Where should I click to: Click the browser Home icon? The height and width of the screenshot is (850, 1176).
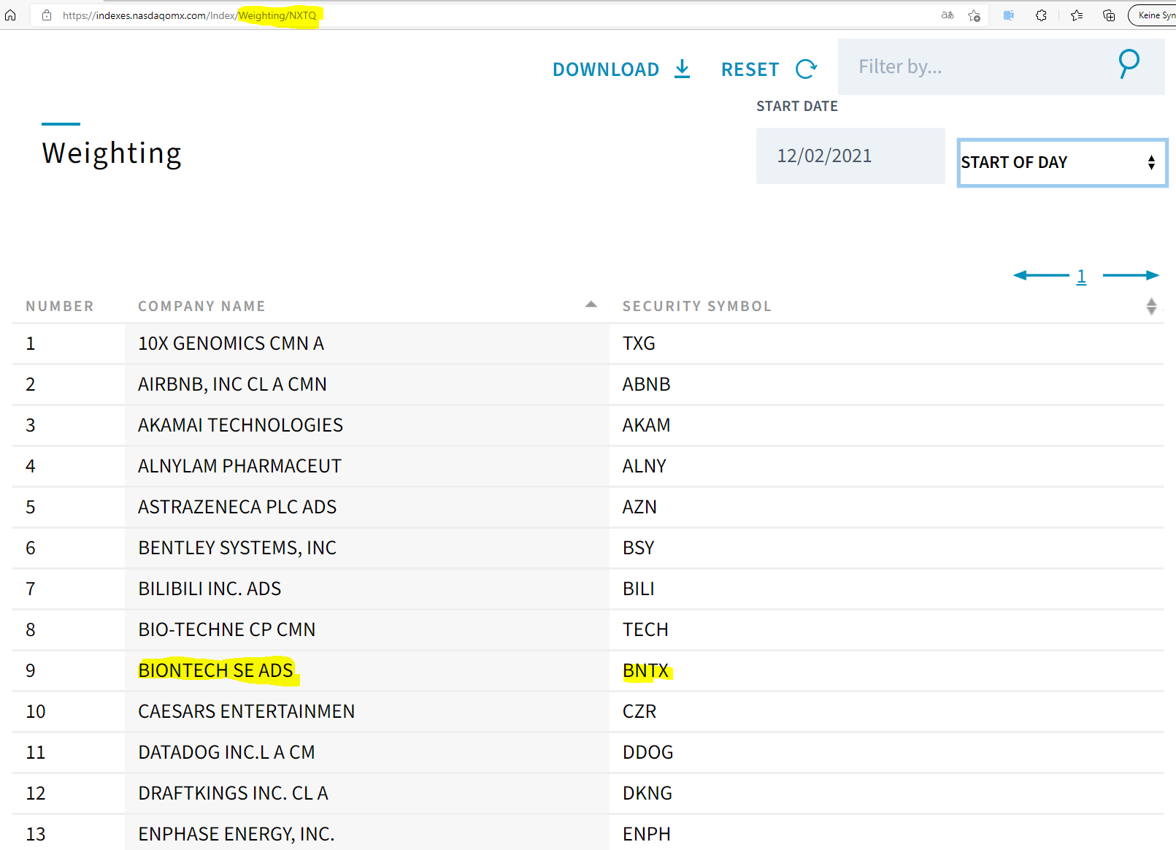[10, 15]
